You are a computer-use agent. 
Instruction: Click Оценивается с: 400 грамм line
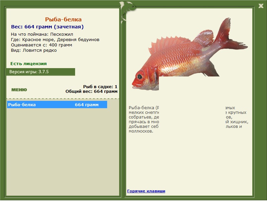tap(41, 45)
